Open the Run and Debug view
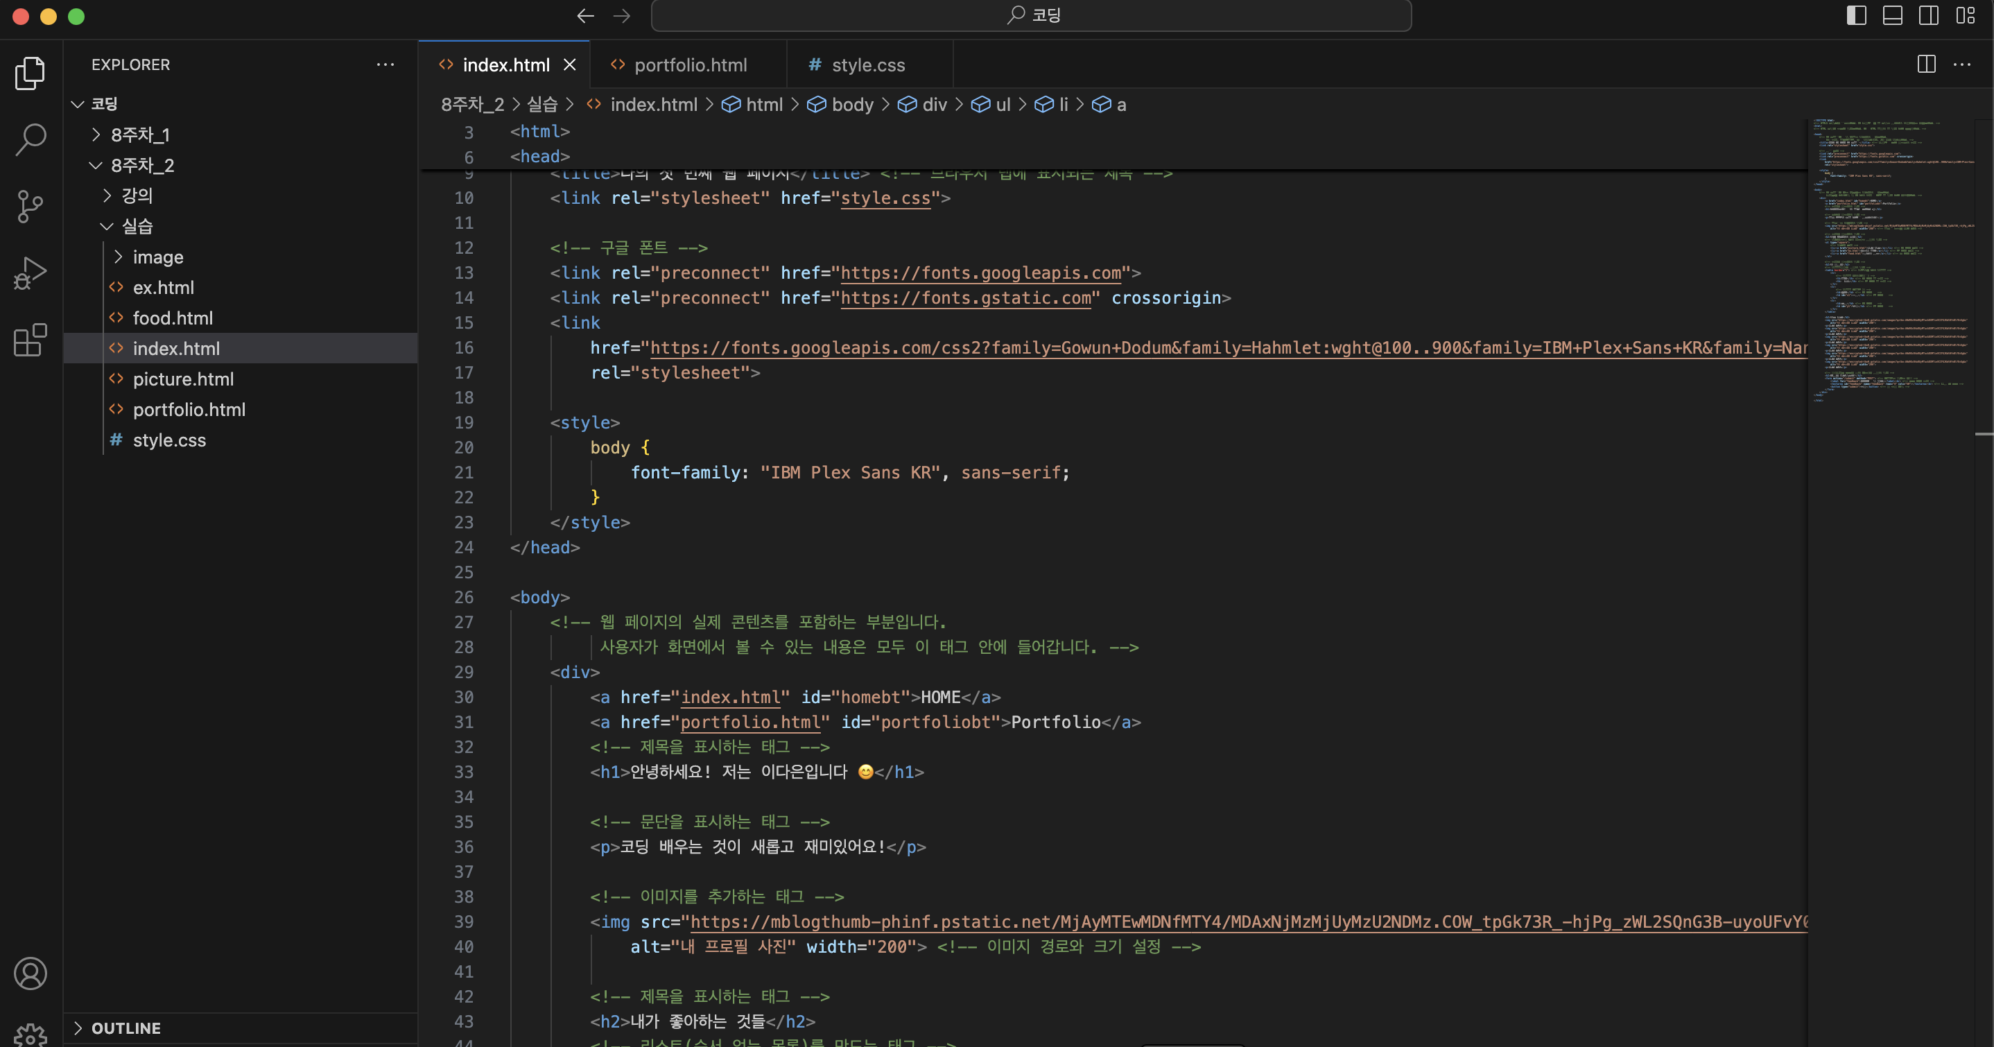Viewport: 1994px width, 1047px height. click(x=31, y=272)
